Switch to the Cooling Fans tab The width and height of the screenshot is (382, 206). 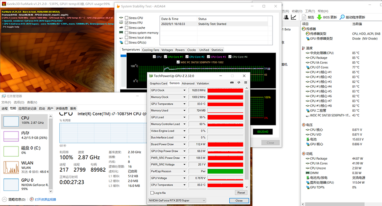pos(151,50)
